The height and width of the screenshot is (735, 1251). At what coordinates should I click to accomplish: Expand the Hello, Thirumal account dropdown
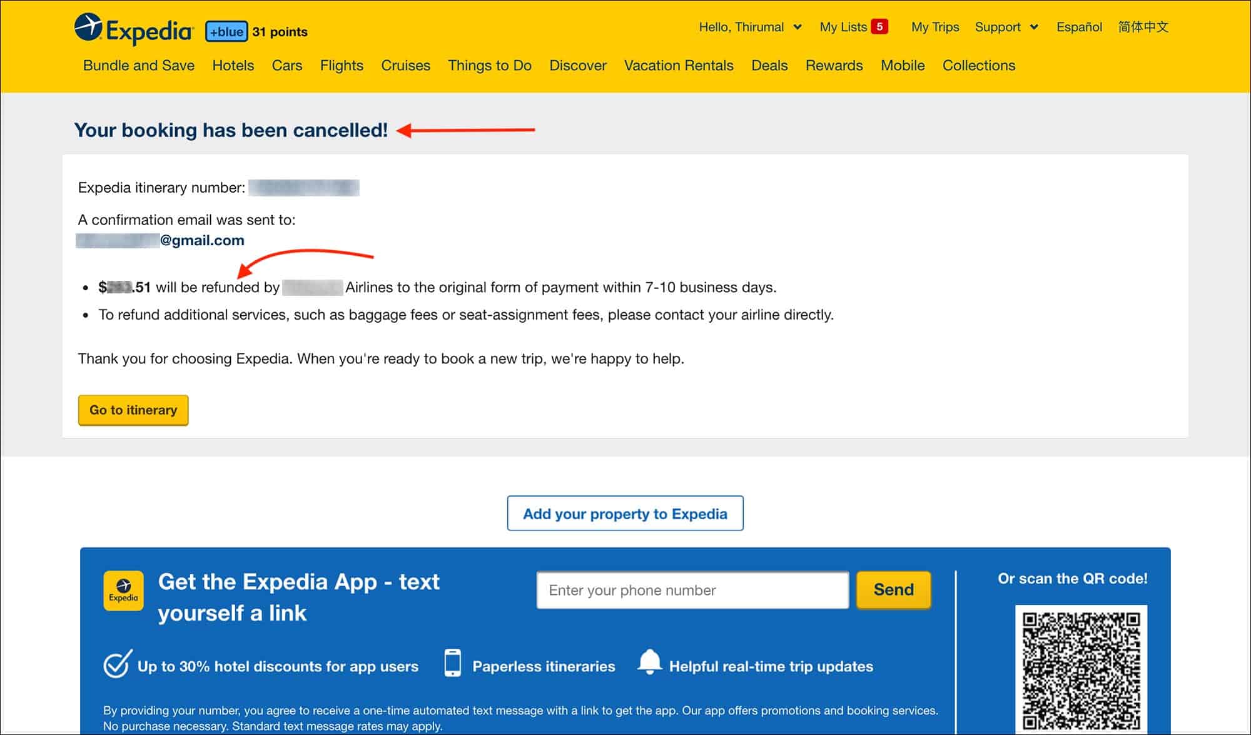click(750, 27)
